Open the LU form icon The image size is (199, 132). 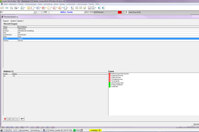[x=54, y=8]
